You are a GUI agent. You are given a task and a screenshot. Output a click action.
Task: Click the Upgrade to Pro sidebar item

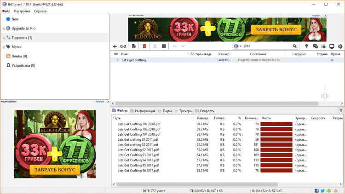[x=23, y=29]
